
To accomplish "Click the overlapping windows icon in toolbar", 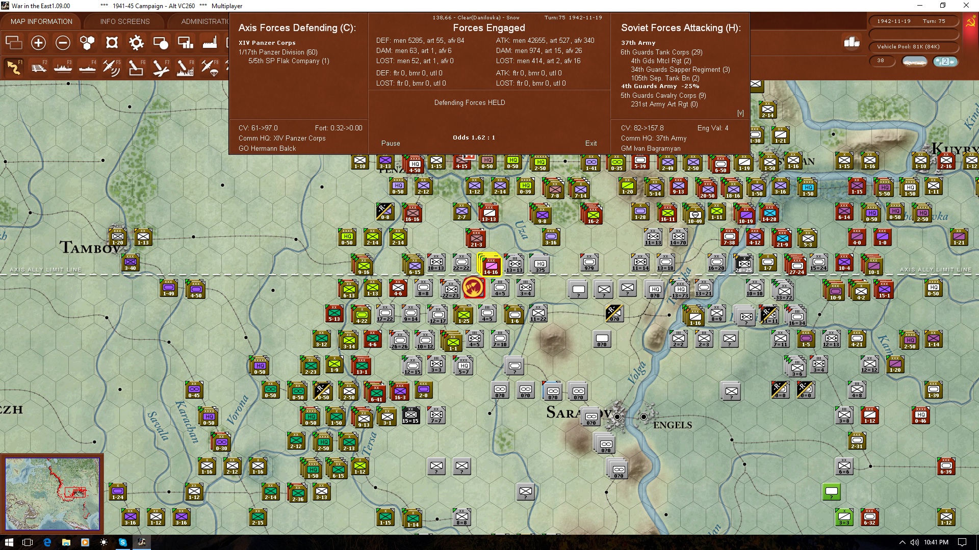I will pyautogui.click(x=14, y=43).
